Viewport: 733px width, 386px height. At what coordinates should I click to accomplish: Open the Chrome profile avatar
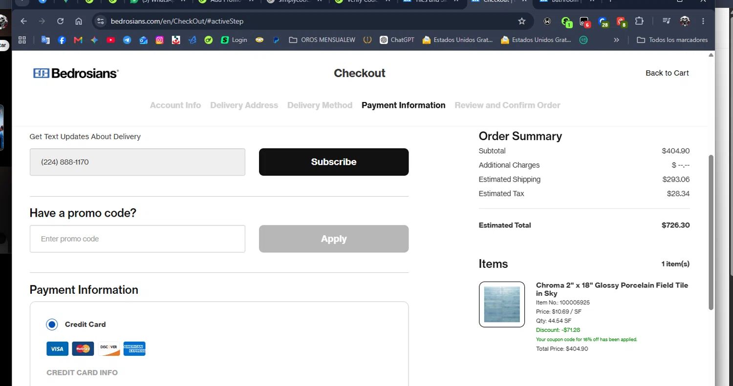685,21
